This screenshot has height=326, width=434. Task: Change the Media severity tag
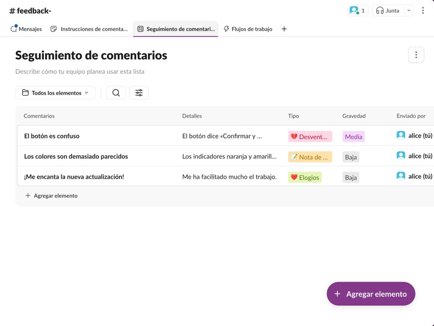[354, 137]
